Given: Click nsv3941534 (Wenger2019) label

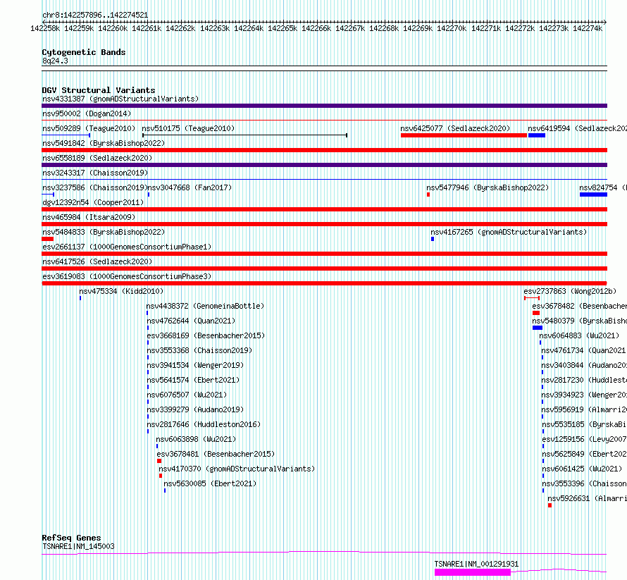Looking at the screenshot, I should point(195,365).
